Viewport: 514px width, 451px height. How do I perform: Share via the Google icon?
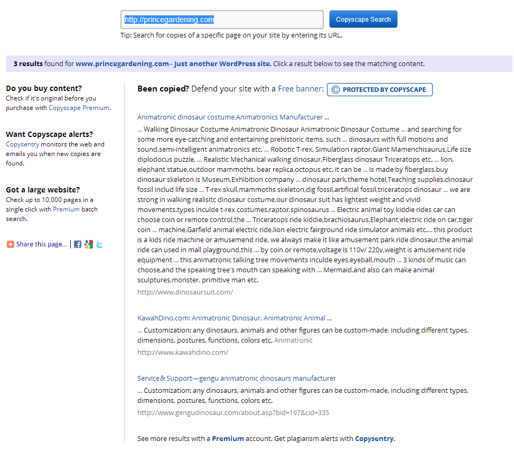tap(89, 244)
